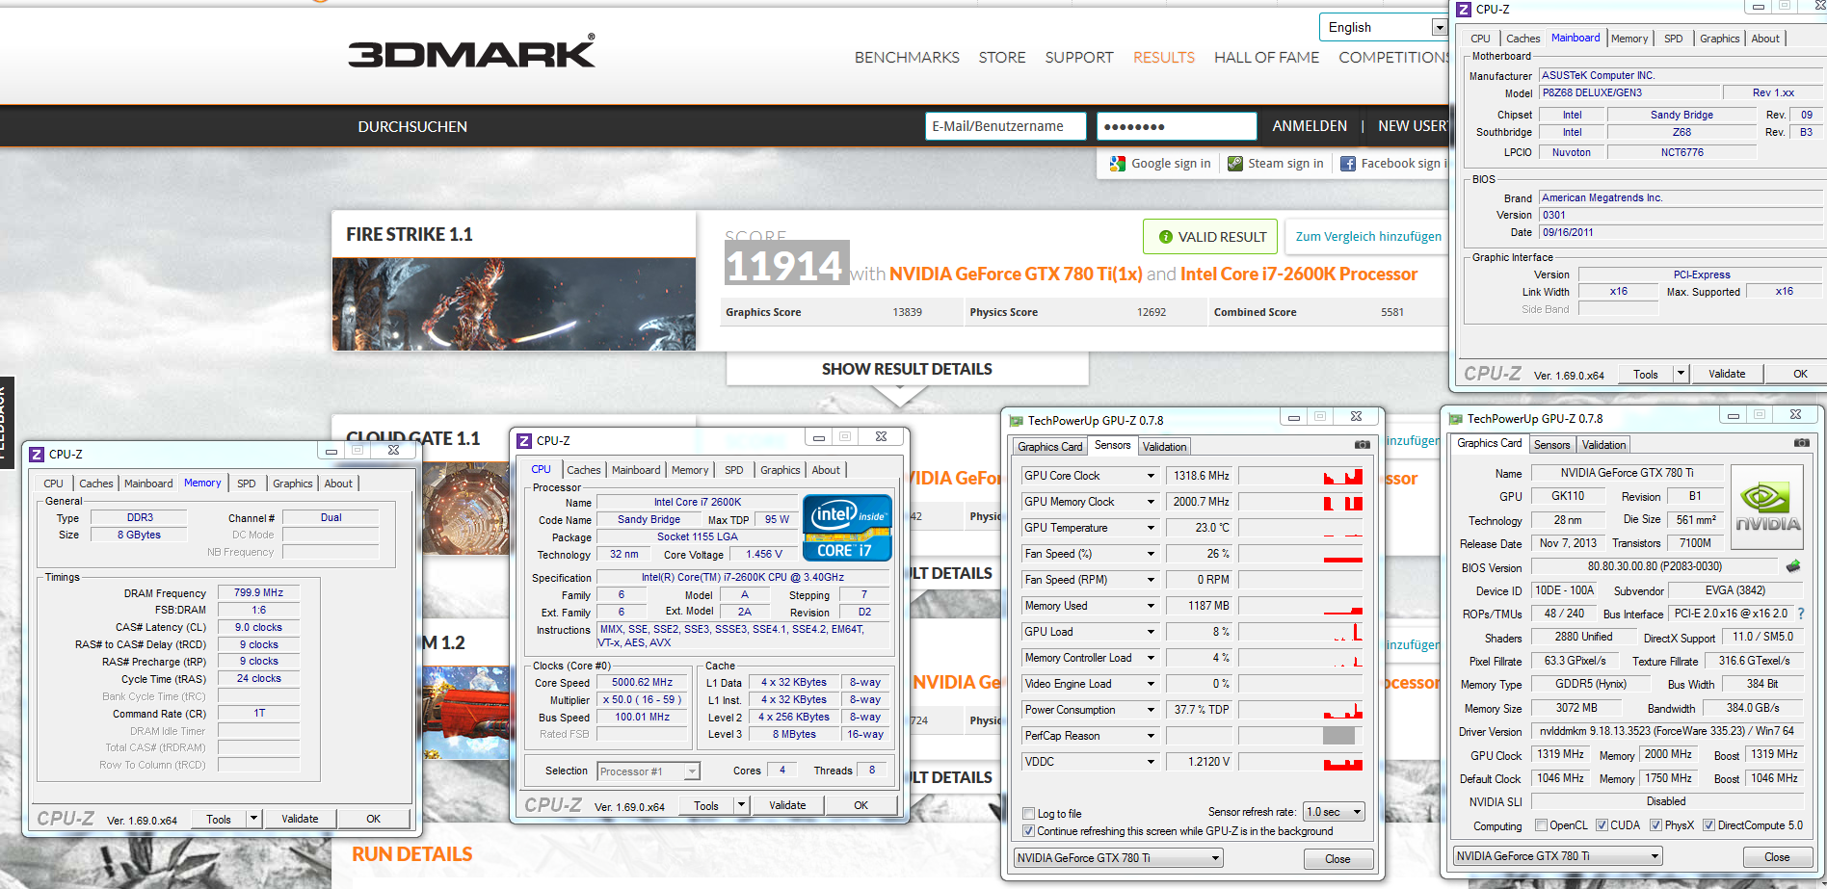Screen dimensions: 1827x889
Task: Click title icon of GPU-Z Sensors window
Action: coord(1016,421)
